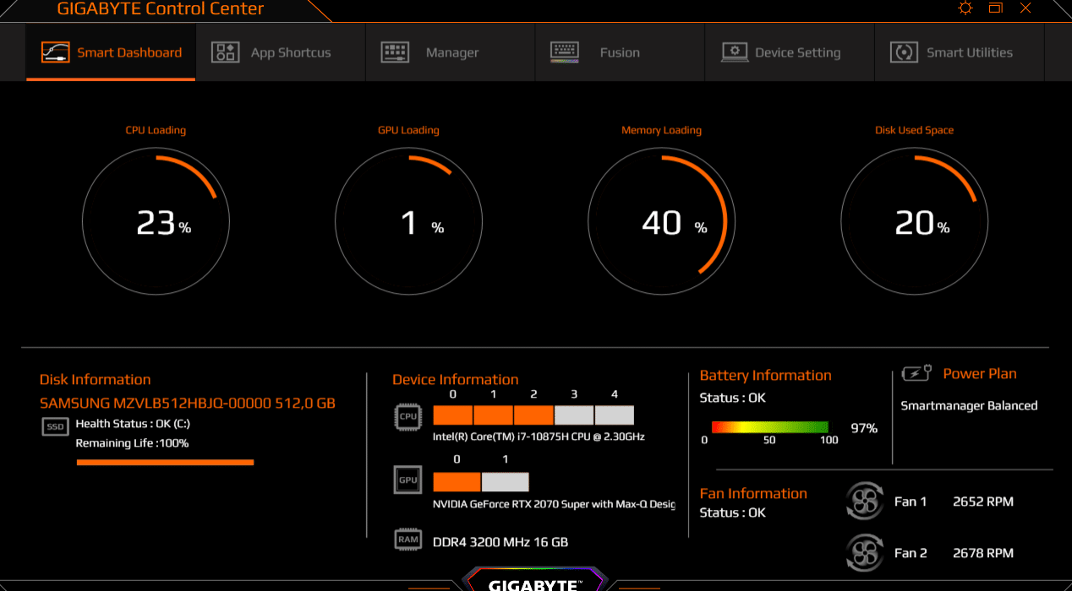Click the Fan 1 icon
This screenshot has height=591, width=1072.
[x=864, y=502]
